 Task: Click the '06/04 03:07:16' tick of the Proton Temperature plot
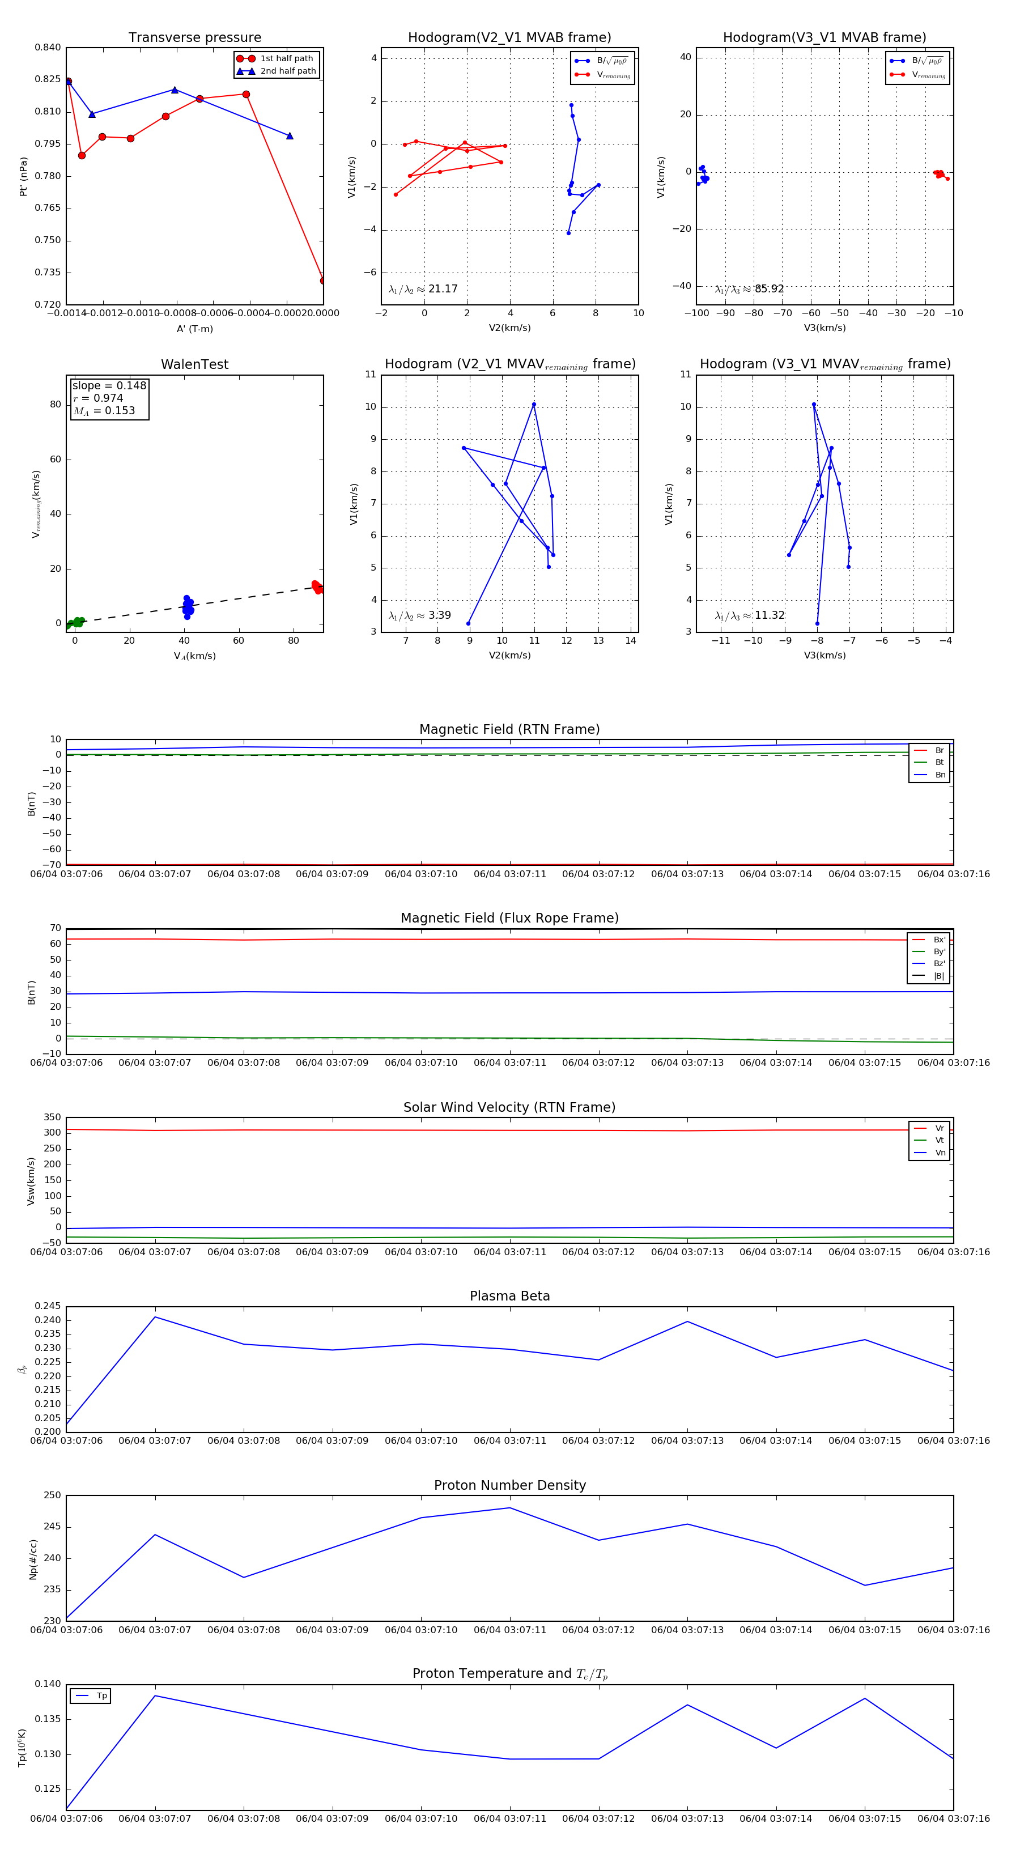click(x=953, y=1818)
